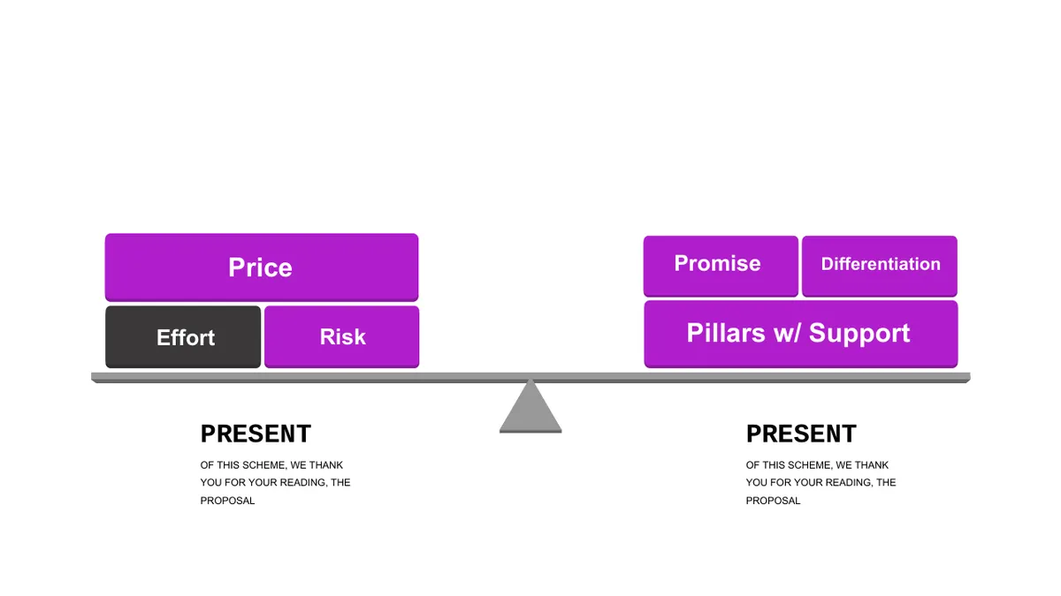Screen dimensions: 1061x596
Task: Click the right 'OF THIS SCHEME, WE THANK' line
Action: click(x=817, y=465)
